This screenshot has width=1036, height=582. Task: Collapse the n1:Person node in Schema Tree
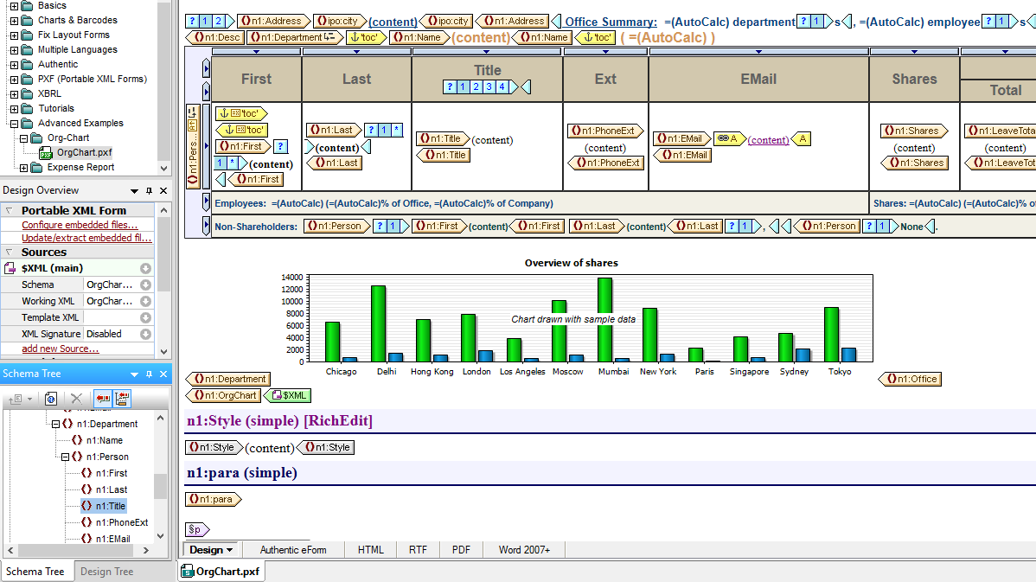coord(66,457)
